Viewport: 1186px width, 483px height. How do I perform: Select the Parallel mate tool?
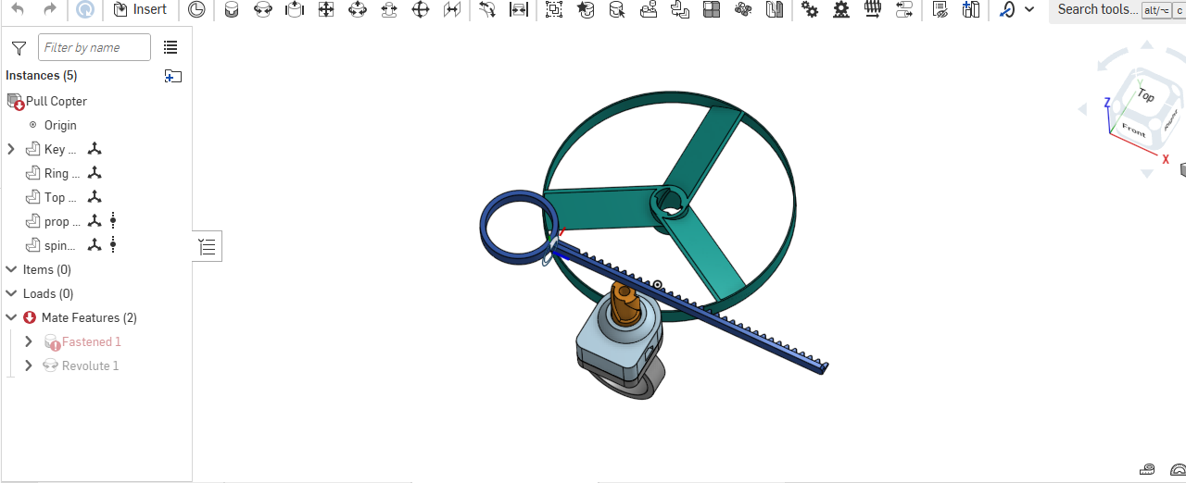pos(451,9)
